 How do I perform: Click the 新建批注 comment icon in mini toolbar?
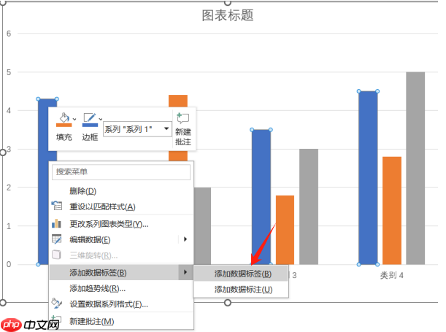182,118
